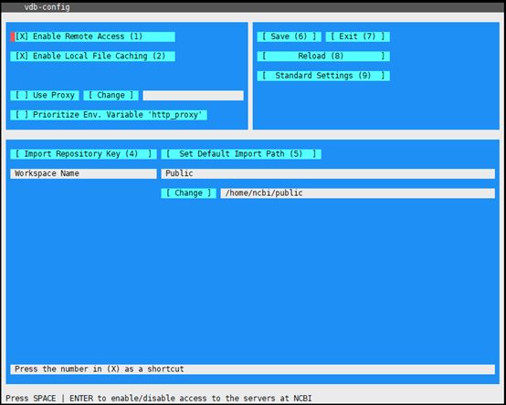Viewport: 506px width, 405px height.
Task: Check Prioritize Env. Variable 'http_proxy'
Action: (109, 115)
